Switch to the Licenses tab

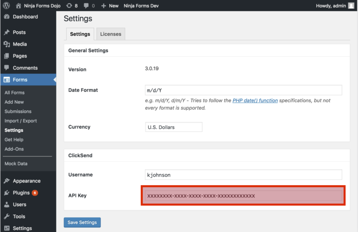click(x=111, y=34)
